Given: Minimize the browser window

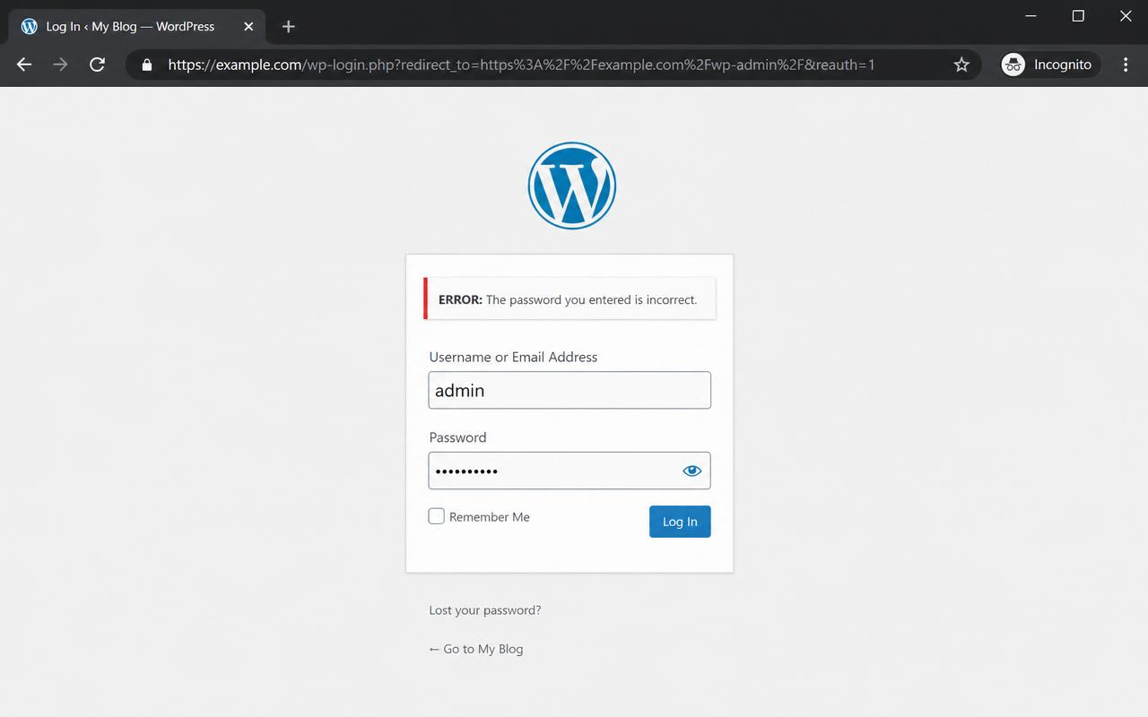Looking at the screenshot, I should point(1031,16).
